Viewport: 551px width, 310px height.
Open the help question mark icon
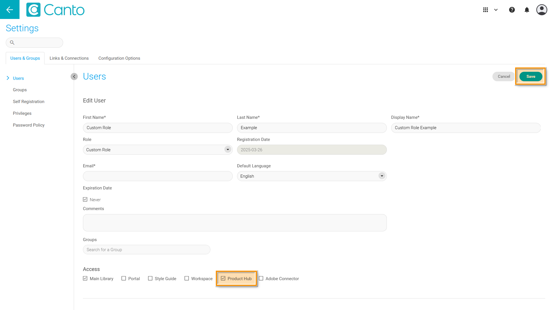pos(512,10)
